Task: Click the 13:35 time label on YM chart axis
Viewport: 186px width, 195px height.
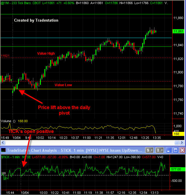Action: click(157, 138)
